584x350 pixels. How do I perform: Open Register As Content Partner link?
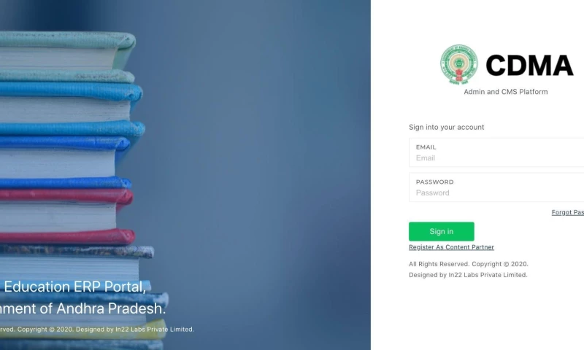[451, 247]
